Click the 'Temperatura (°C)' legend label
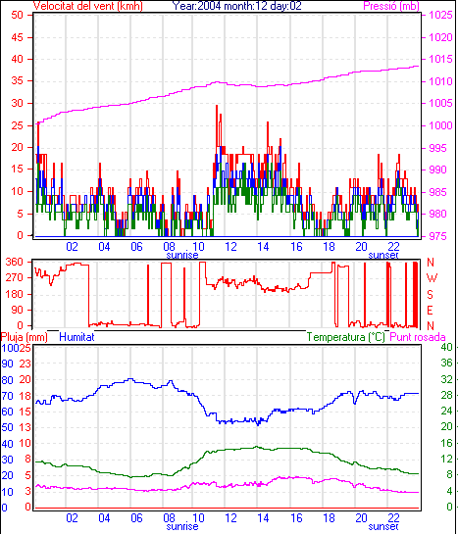This screenshot has height=534, width=458. click(345, 337)
